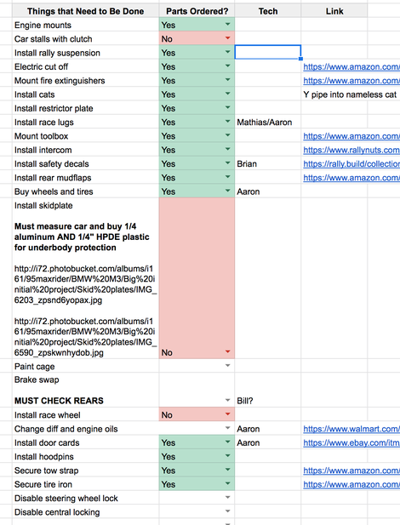Image resolution: width=400 pixels, height=525 pixels.
Task: Select the Install rally suspension cell
Action: (x=85, y=53)
